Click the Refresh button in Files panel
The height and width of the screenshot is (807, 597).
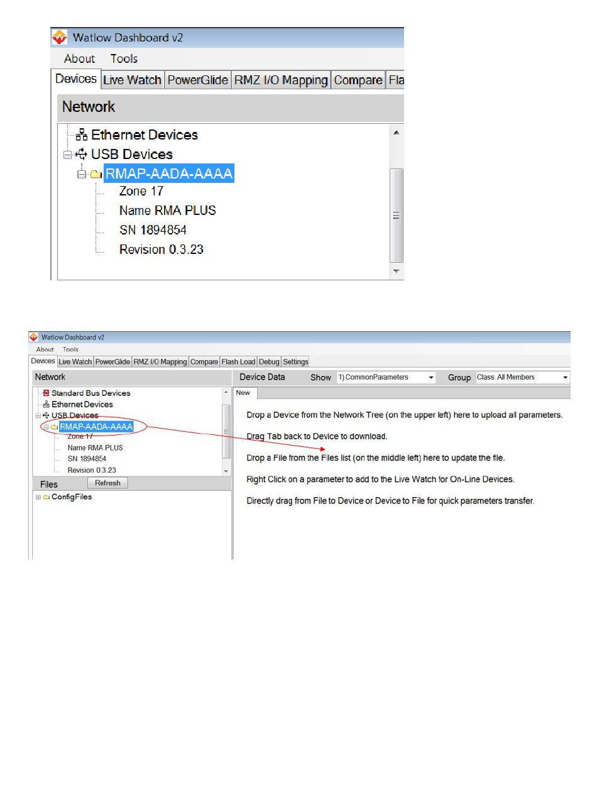(107, 483)
